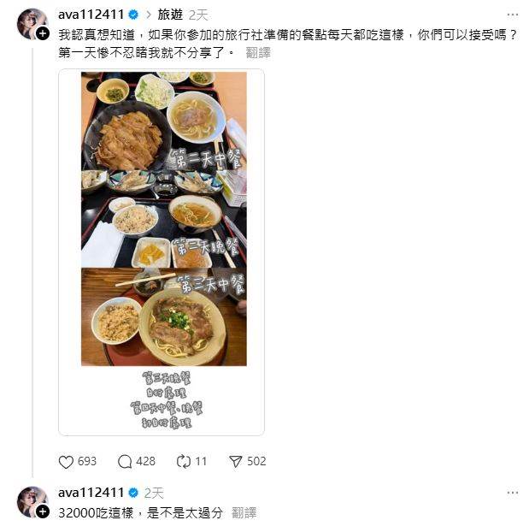The height and width of the screenshot is (532, 529).
Task: Open more options for first post
Action: click(x=513, y=15)
